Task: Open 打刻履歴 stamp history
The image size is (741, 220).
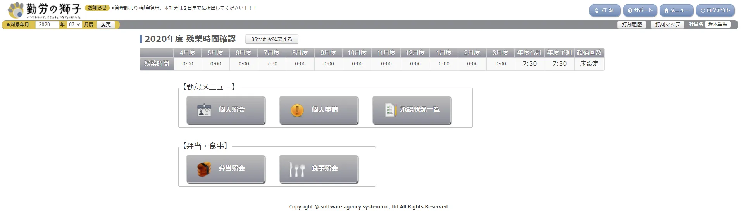Action: pos(631,25)
